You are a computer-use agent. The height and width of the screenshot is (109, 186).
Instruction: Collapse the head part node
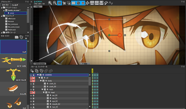[x=44, y=92]
